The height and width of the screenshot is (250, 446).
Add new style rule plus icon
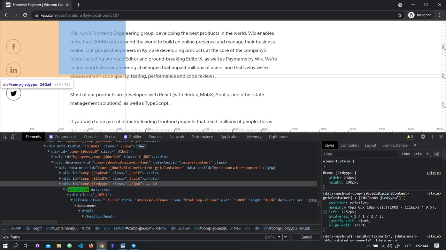coord(428,154)
